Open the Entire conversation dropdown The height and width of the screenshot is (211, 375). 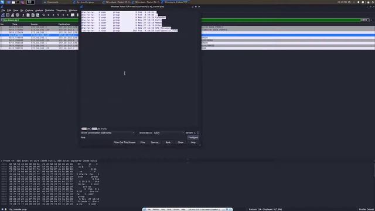108,133
